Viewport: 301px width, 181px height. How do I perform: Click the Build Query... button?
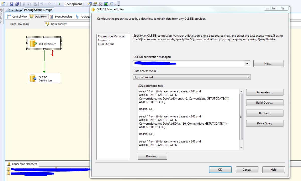265,103
